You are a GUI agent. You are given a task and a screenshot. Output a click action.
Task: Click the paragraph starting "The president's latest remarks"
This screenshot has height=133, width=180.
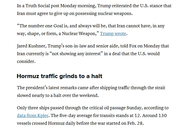pos(91,92)
